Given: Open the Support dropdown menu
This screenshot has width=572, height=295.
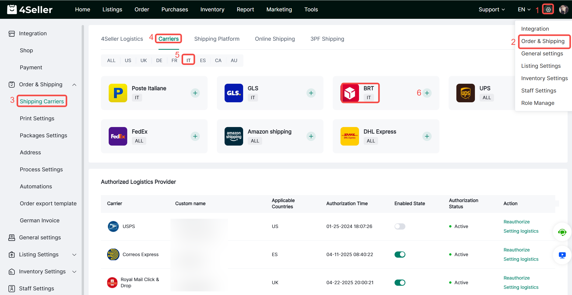Looking at the screenshot, I should point(491,10).
